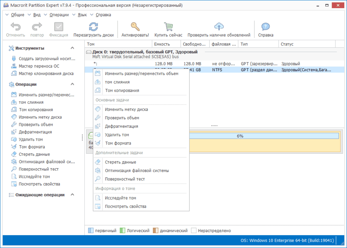347x248 pixels.
Task: Click the OS: Windows 10 Enterprise status text
Action: (288, 240)
